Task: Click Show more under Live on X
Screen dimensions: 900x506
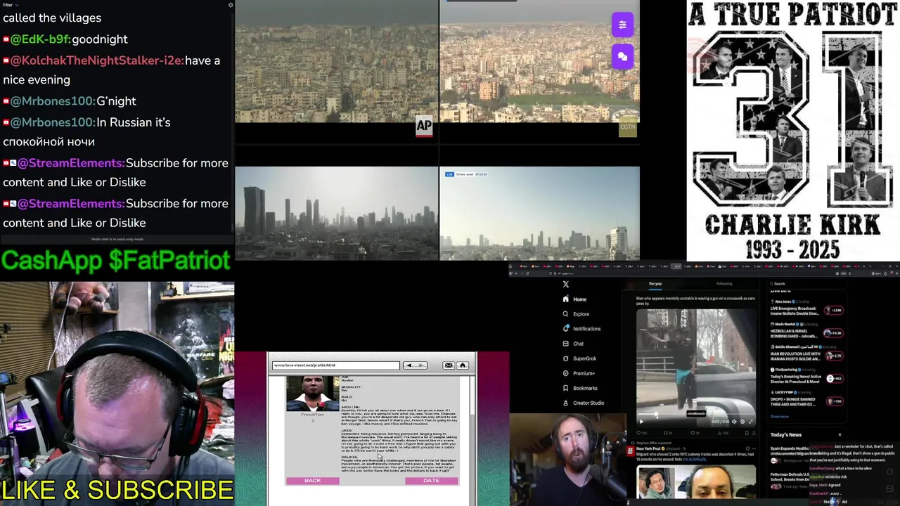Action: click(x=779, y=417)
